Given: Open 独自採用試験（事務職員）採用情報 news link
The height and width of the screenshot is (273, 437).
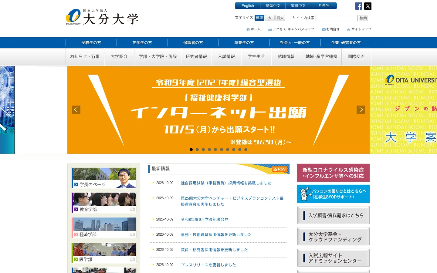Looking at the screenshot, I should (x=226, y=183).
